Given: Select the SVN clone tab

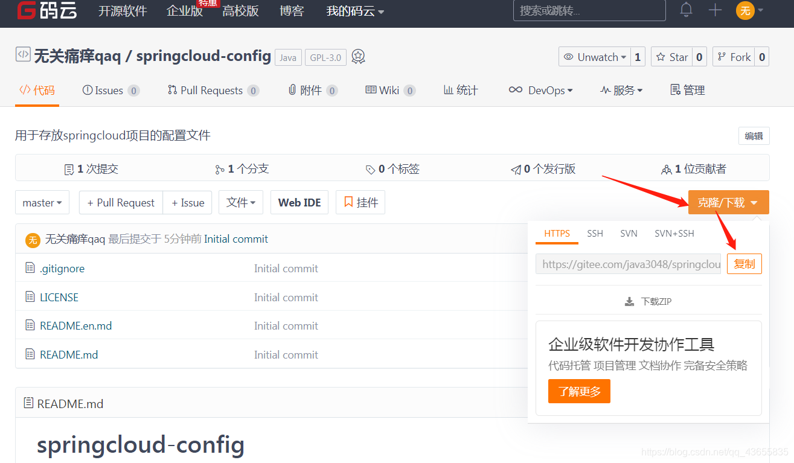Looking at the screenshot, I should [629, 233].
